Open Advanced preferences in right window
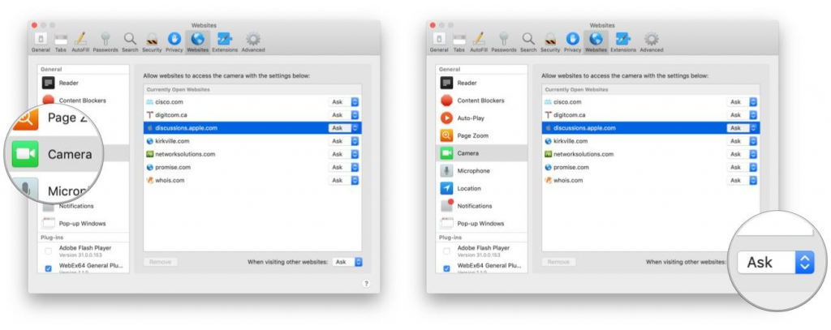Screen dimensions: 831x330 (x=652, y=42)
